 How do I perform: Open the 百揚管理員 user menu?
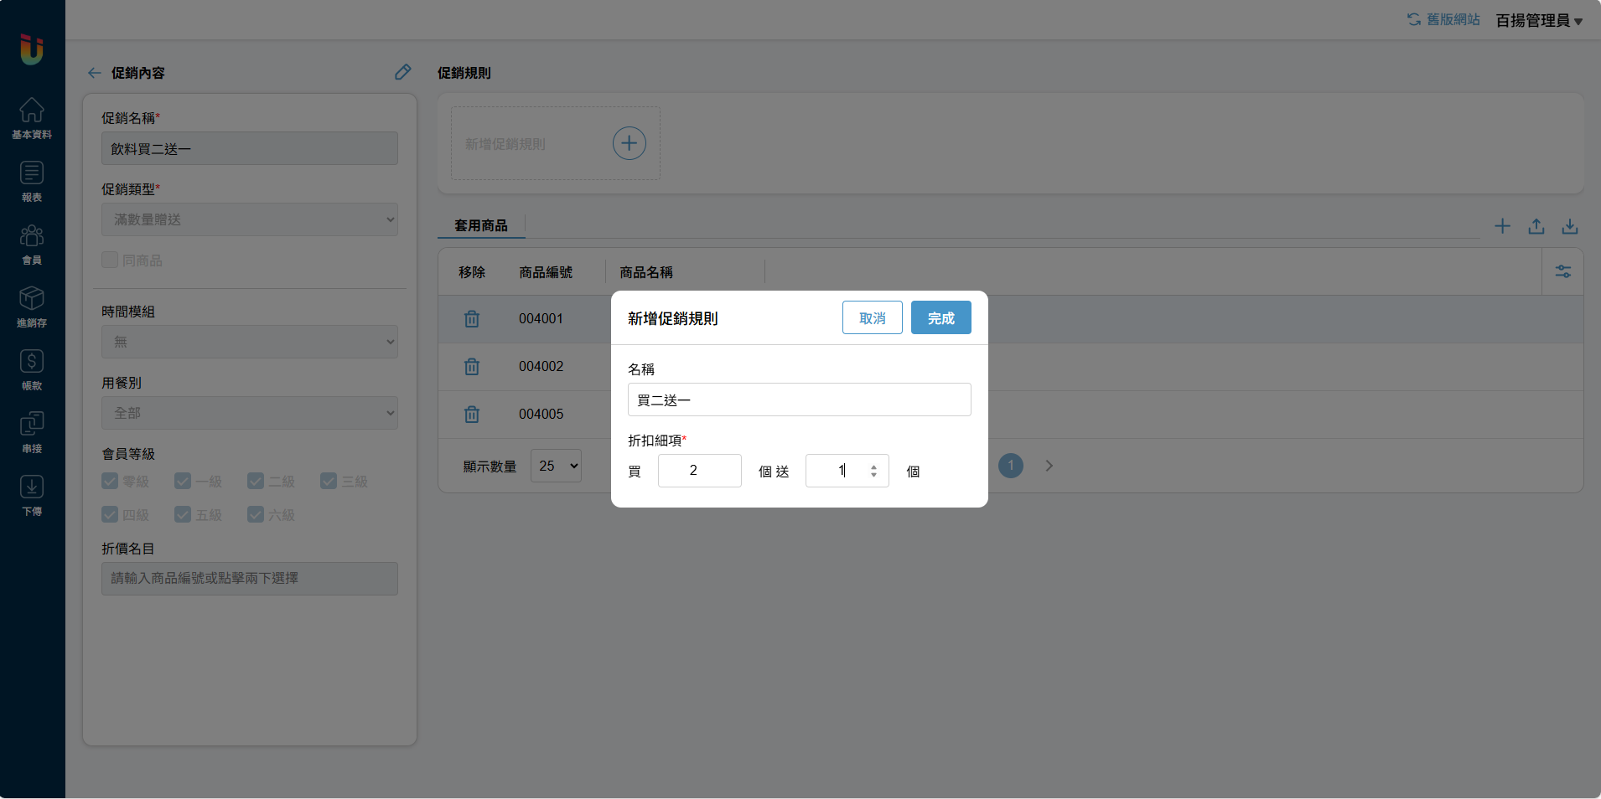pos(1539,20)
